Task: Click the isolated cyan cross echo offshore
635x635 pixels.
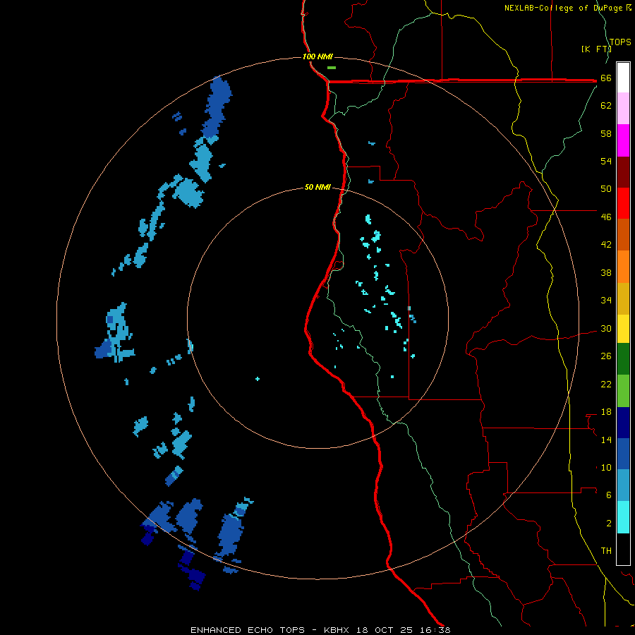Action: pyautogui.click(x=257, y=379)
